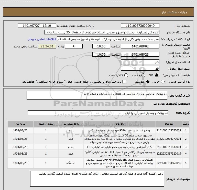The height and width of the screenshot is (190, 197).
Task: Click the need number field 1101003736000049
Action: pyautogui.click(x=140, y=26)
